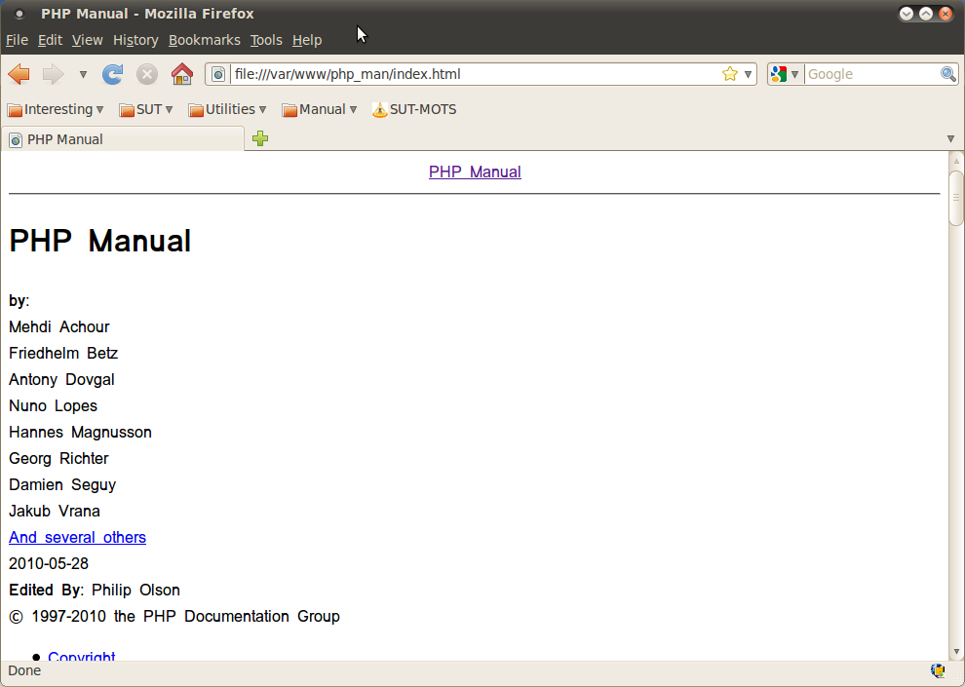This screenshot has height=687, width=965.
Task: Click the author name Jakub Vrana
Action: point(55,511)
